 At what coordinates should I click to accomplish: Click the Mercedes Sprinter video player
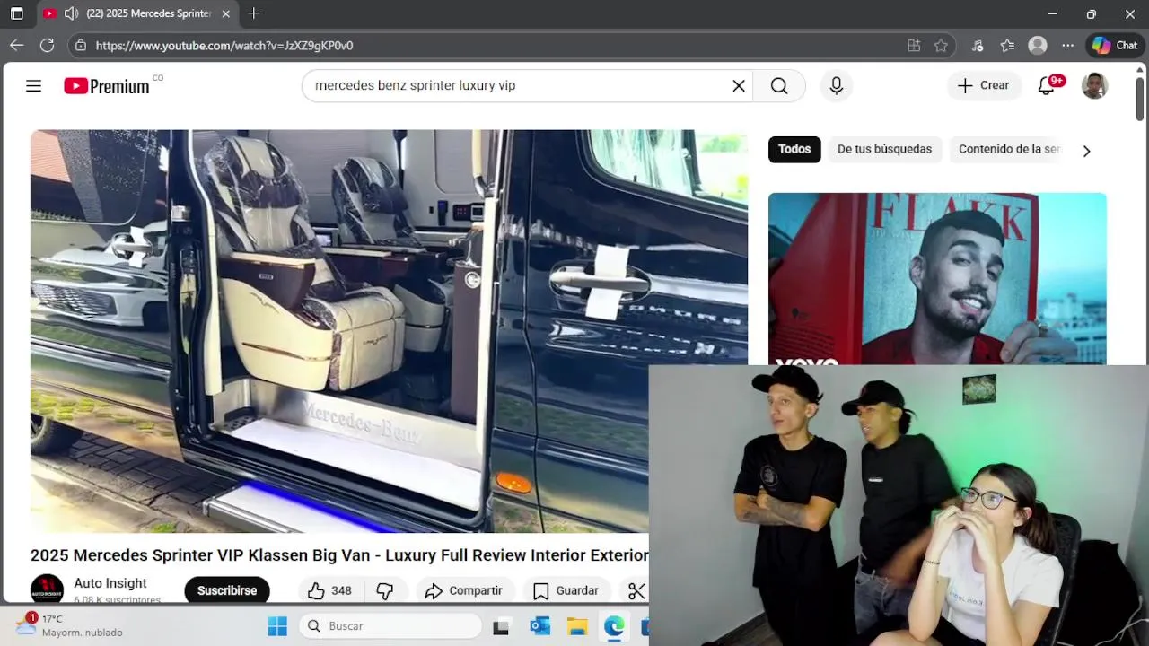pos(389,331)
